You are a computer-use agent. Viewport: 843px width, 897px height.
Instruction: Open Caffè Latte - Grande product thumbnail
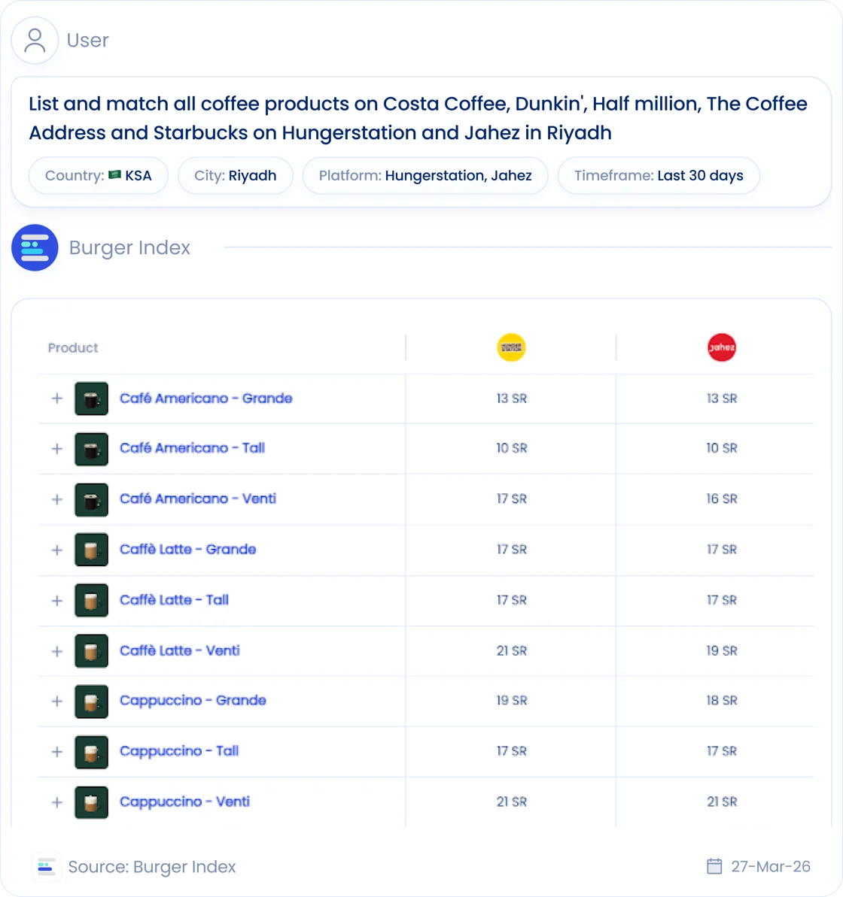tap(92, 550)
